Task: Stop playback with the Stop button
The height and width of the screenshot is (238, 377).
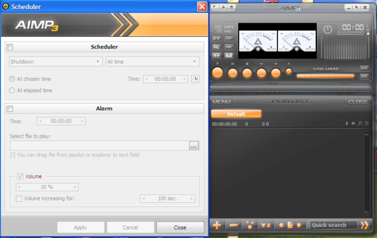Action: (247, 73)
